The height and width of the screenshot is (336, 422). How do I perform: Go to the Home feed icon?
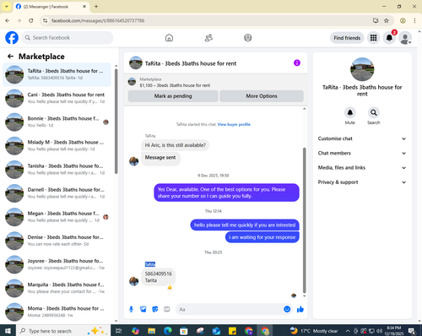169,38
